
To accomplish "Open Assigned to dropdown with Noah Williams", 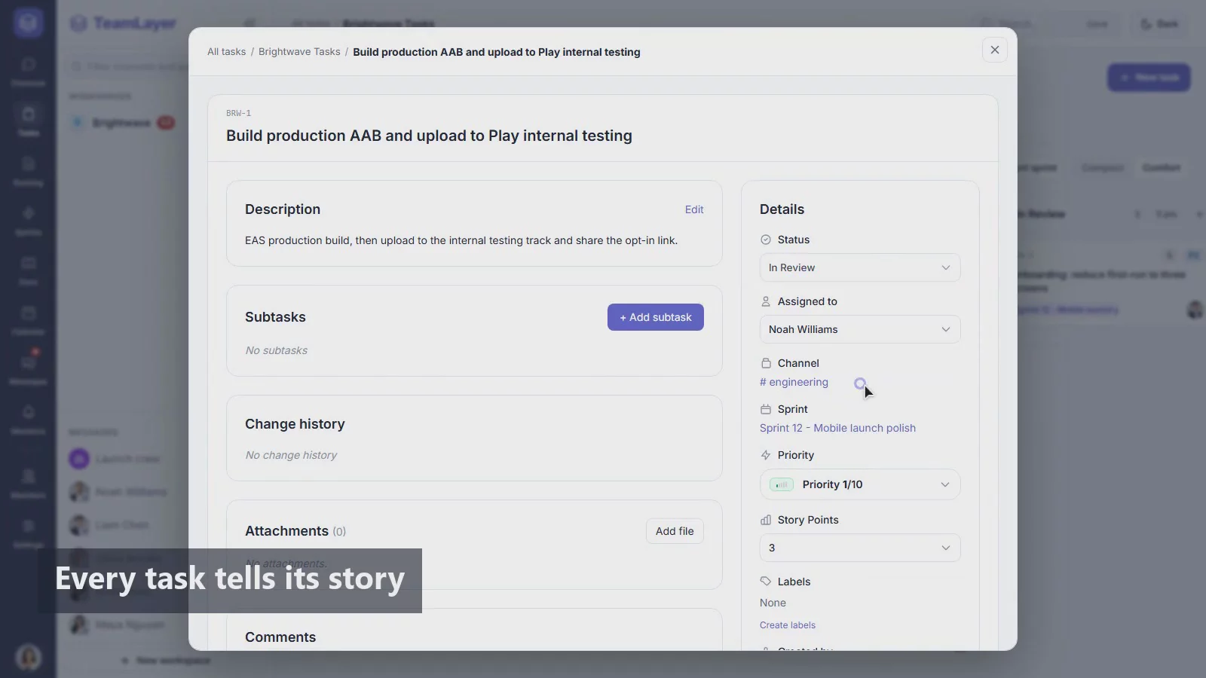I will point(860,329).
